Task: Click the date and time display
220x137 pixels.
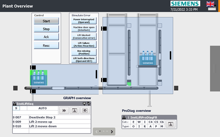Action: 184,9
